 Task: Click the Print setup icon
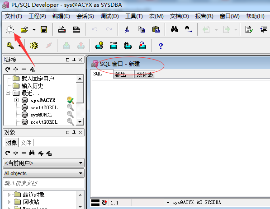(76, 29)
